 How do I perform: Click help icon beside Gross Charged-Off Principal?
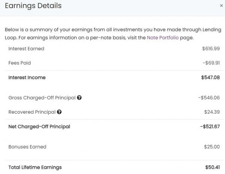(x=79, y=97)
